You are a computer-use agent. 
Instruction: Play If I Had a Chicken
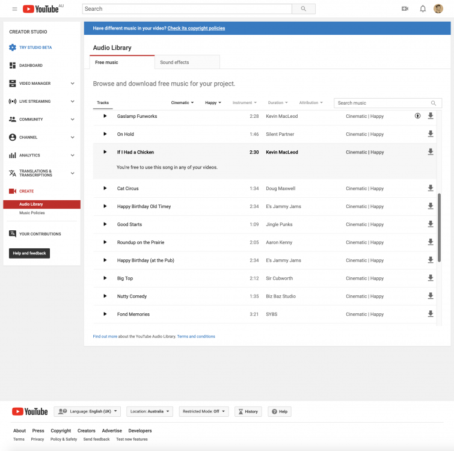tap(105, 152)
